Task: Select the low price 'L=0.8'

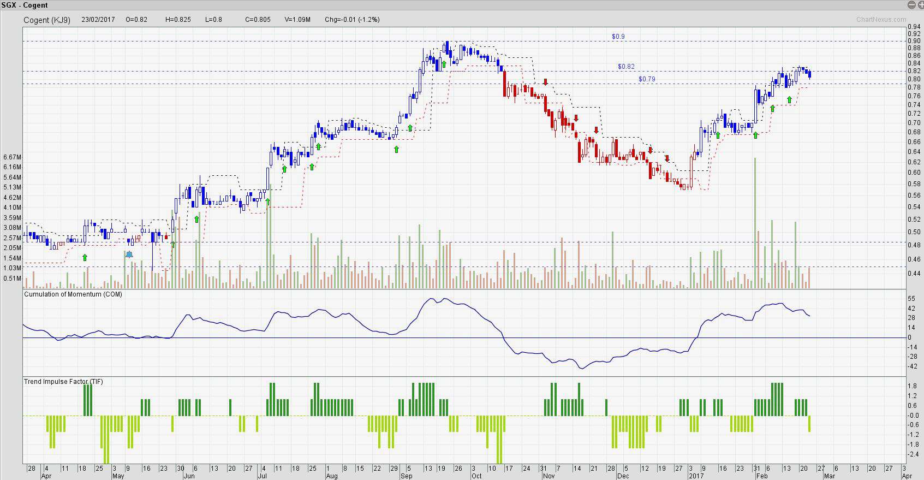Action: 213,20
